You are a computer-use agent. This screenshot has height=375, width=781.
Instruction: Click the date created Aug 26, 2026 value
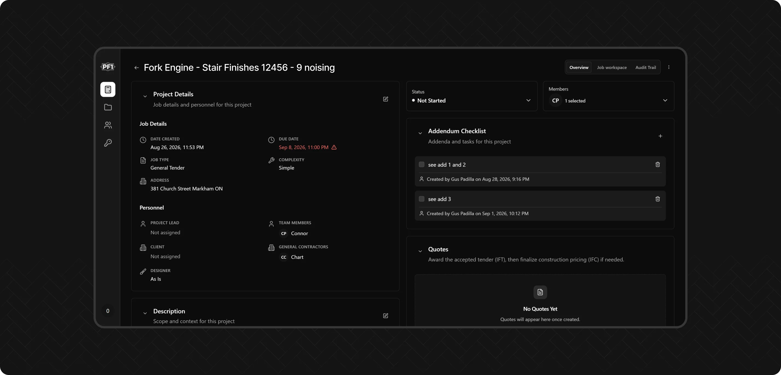[x=177, y=147]
